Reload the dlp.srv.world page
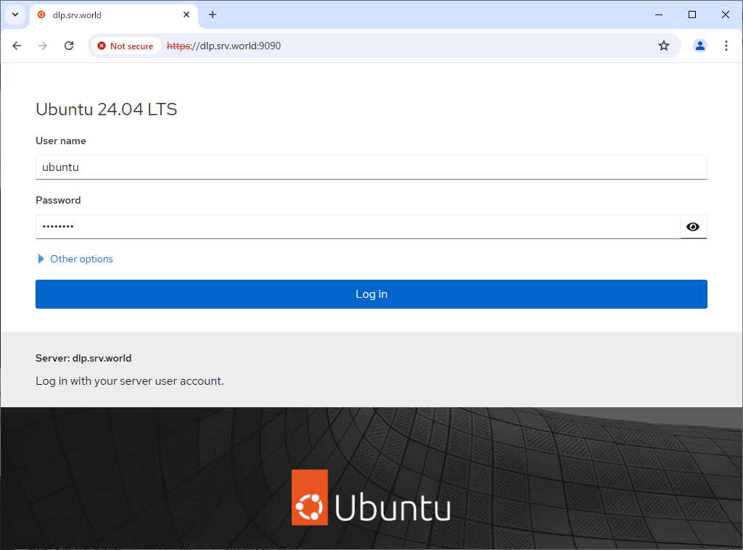The width and height of the screenshot is (743, 550). tap(69, 46)
